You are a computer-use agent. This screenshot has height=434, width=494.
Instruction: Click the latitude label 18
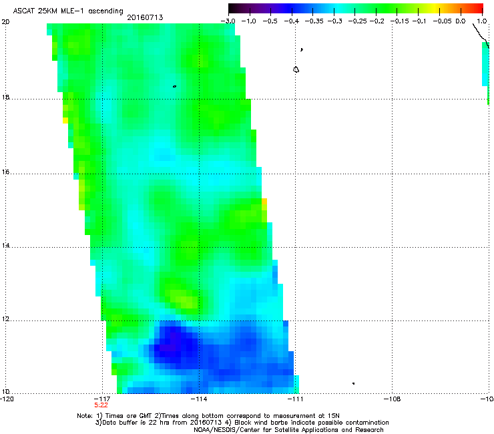5,97
